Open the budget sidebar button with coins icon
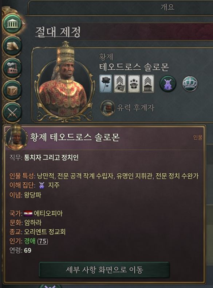Image resolution: width=213 pixels, height=288 pixels. [12, 46]
